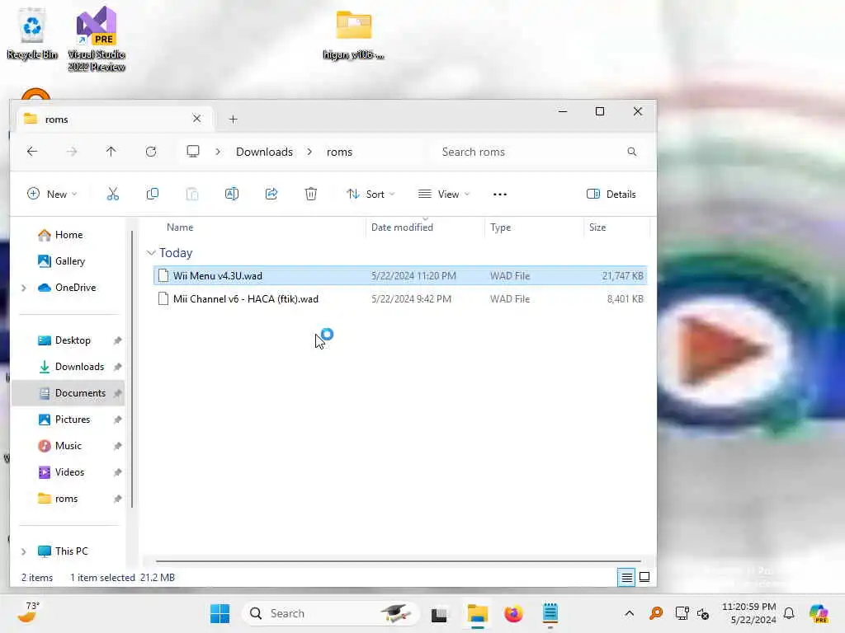Open the Copilot Preview icon in taskbar
845x633 pixels.
pyautogui.click(x=819, y=613)
